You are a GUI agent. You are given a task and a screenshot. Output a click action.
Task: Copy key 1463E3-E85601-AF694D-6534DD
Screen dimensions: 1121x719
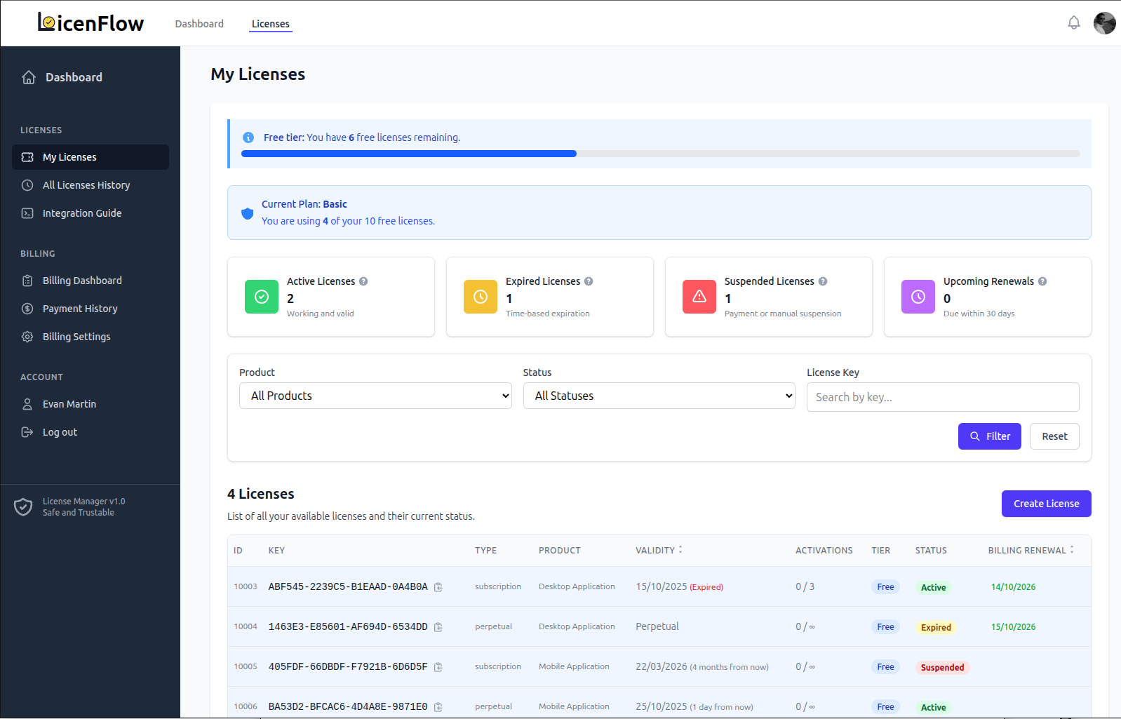(438, 627)
